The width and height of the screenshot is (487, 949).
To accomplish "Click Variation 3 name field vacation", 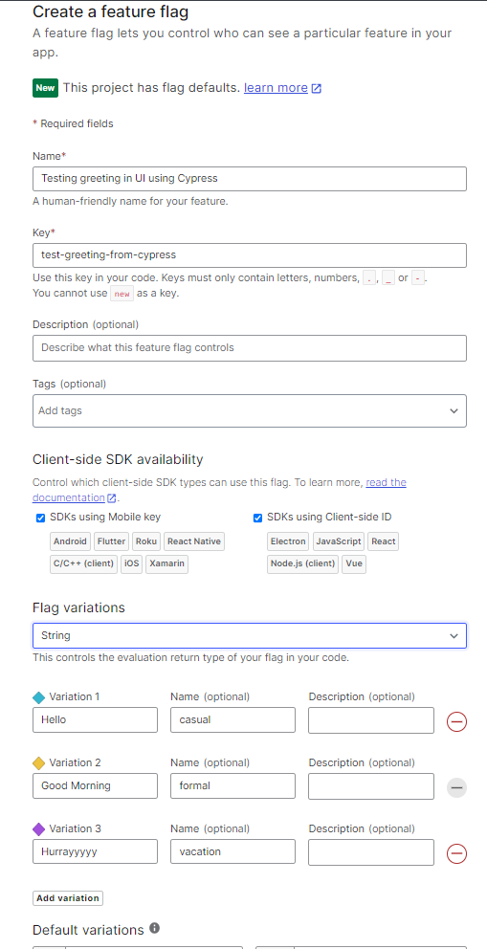I will [232, 852].
